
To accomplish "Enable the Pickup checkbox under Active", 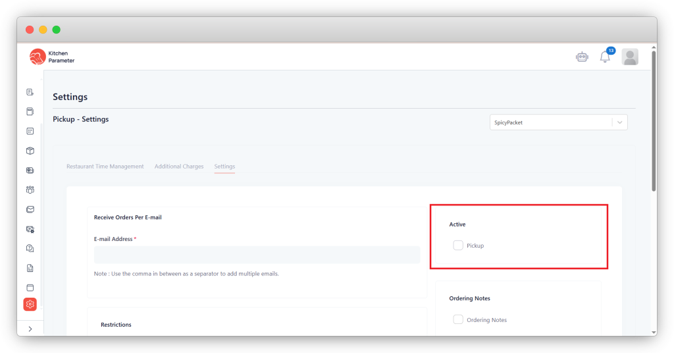I will pyautogui.click(x=458, y=246).
